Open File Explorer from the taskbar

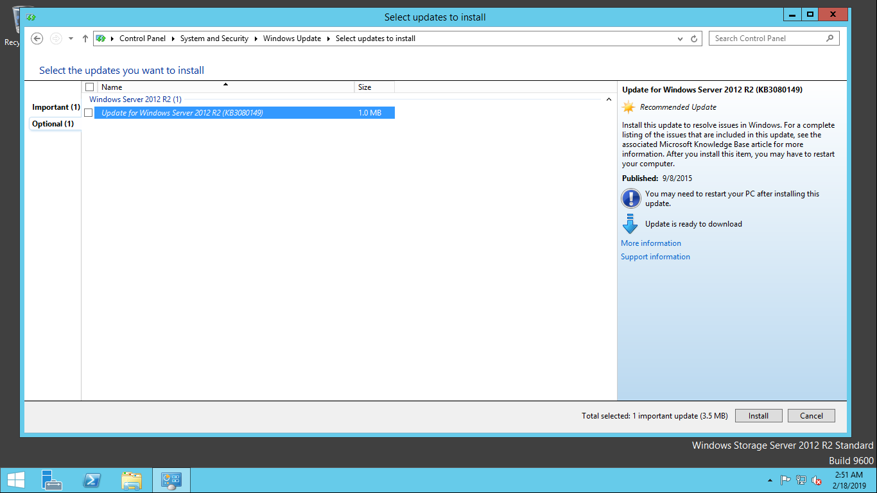pyautogui.click(x=132, y=480)
